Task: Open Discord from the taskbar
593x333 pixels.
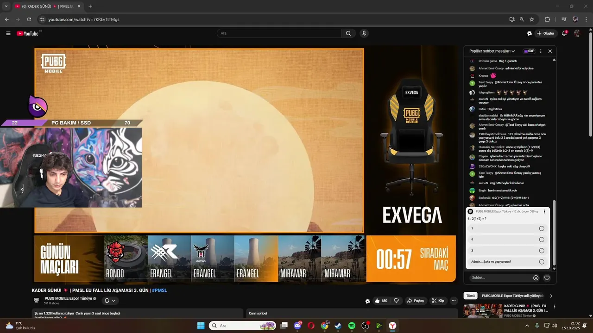Action: coord(297,326)
